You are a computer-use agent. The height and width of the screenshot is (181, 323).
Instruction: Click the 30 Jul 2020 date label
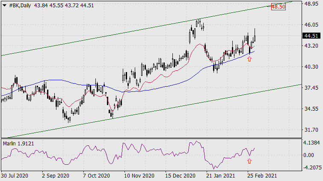coord(15,176)
